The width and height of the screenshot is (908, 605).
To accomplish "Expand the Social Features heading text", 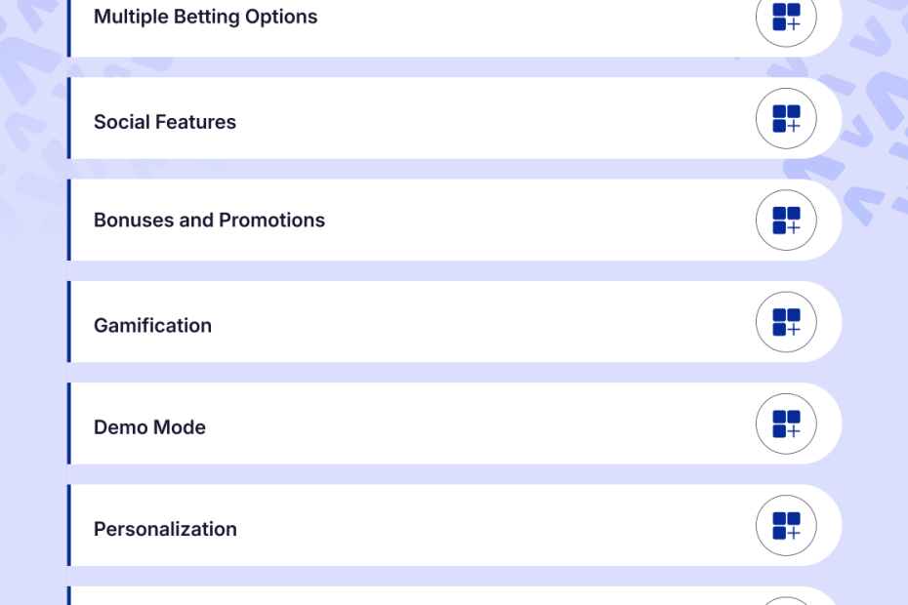I will (x=165, y=122).
